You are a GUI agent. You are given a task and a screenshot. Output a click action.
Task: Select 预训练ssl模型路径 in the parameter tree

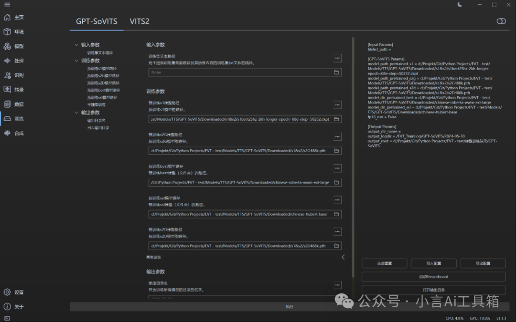click(102, 98)
